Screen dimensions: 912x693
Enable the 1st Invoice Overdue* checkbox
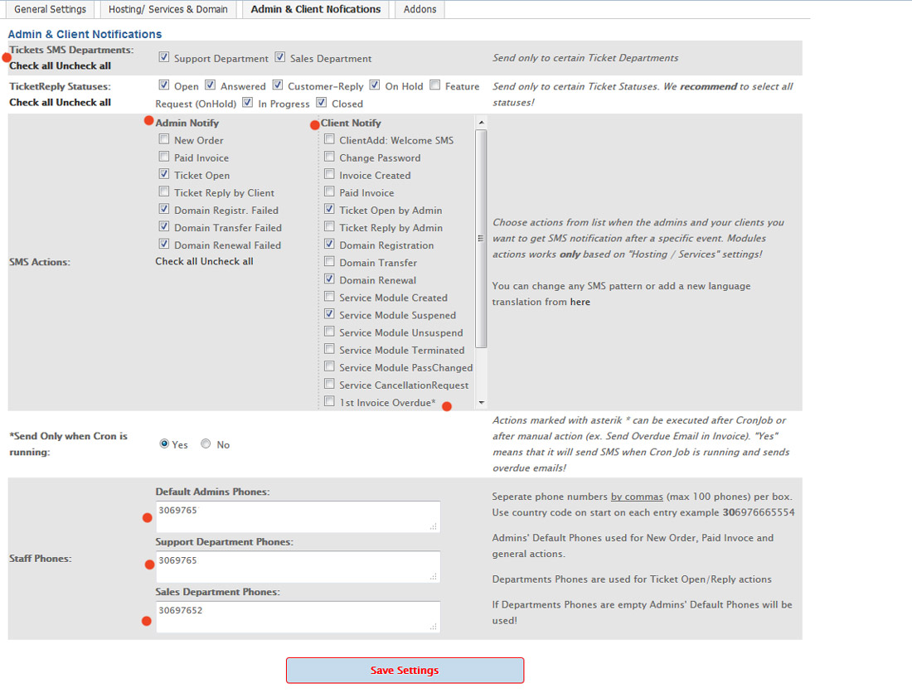click(x=330, y=401)
